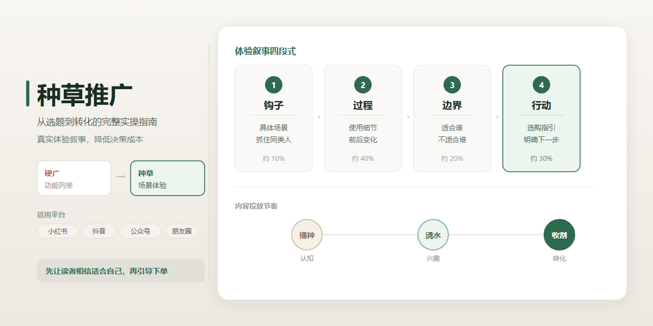Click the 前后变化 text

coord(363,140)
